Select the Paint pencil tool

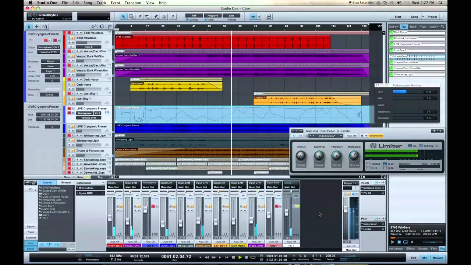click(x=156, y=17)
